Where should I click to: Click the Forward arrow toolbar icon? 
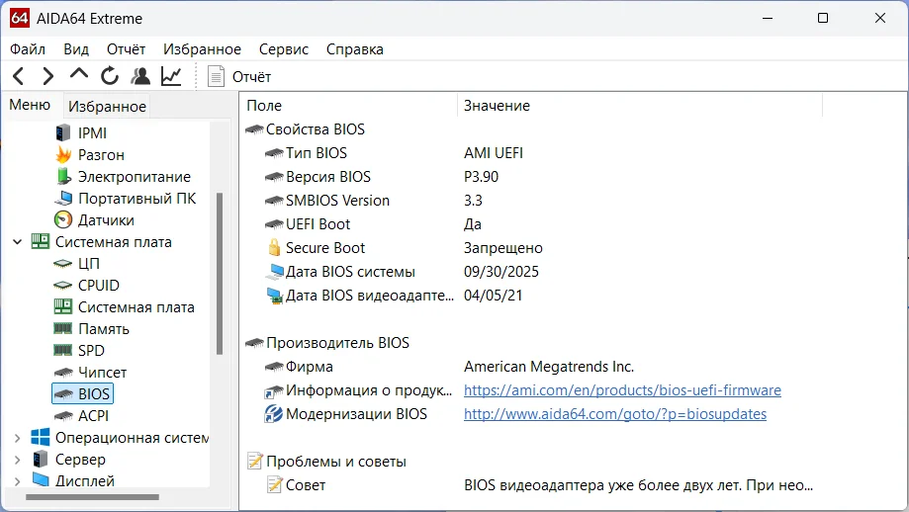click(47, 76)
